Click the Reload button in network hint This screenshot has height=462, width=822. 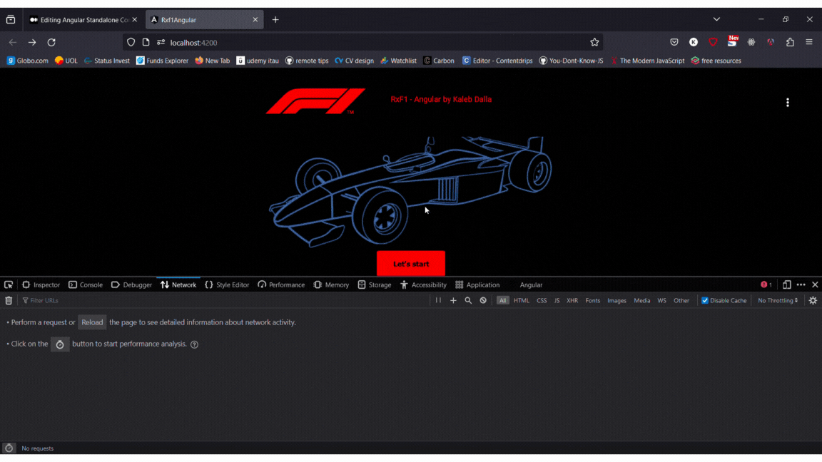[x=92, y=323]
